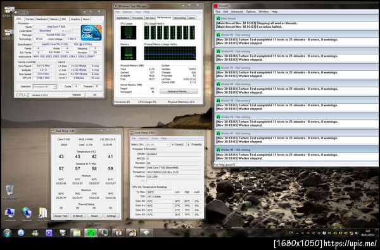Click the Worker #1 window icon in Prime95

[x=218, y=35]
